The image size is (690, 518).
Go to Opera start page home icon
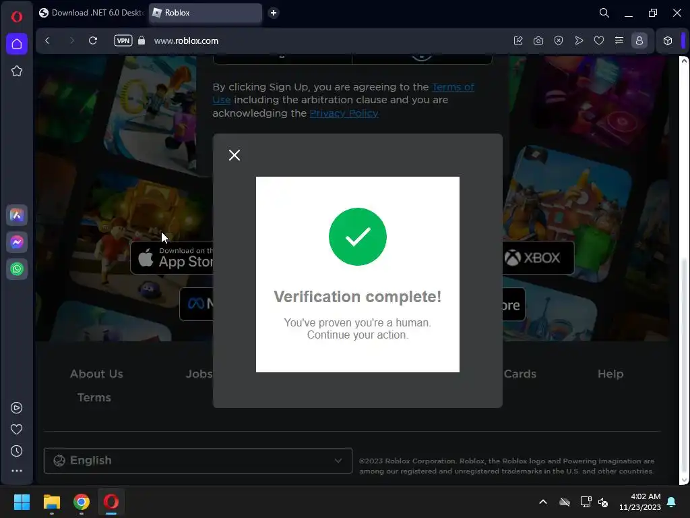click(x=17, y=44)
